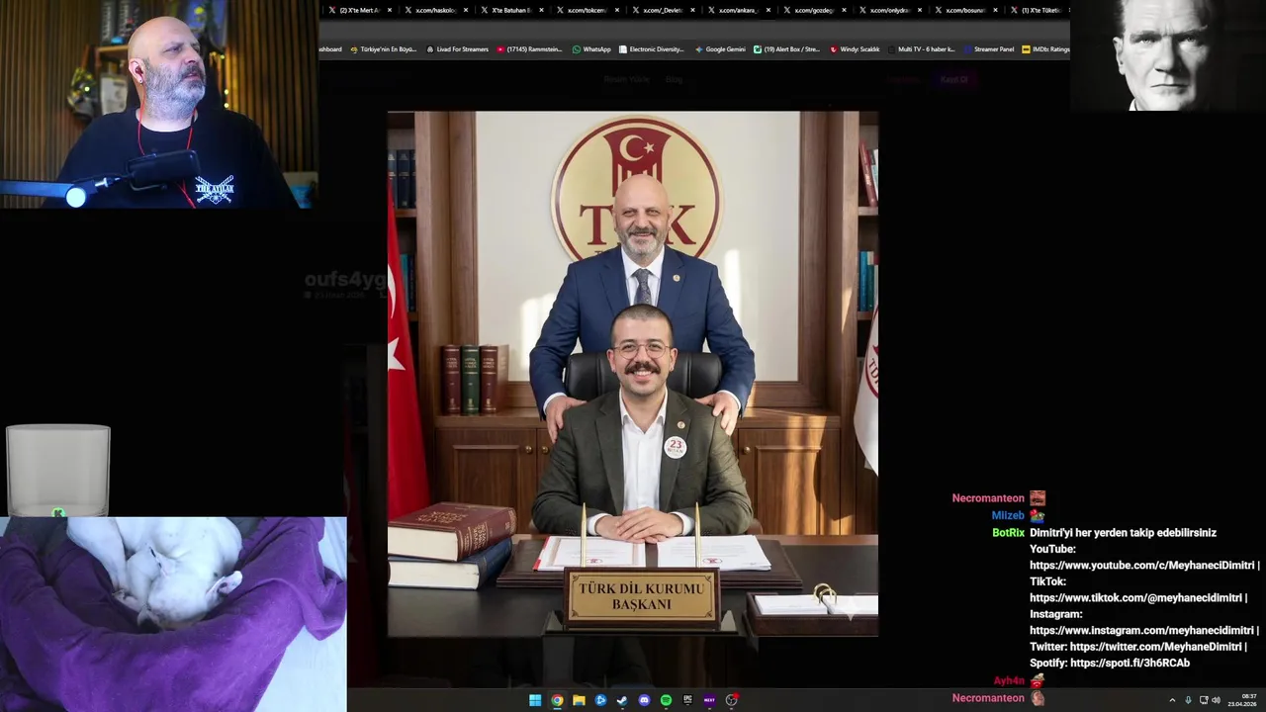This screenshot has width=1266, height=712.
Task: Close the x.com/gozdeg tab
Action: (844, 10)
